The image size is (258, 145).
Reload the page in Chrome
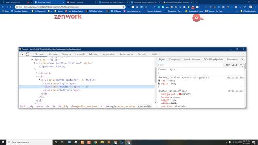pyautogui.click(x=12, y=7)
